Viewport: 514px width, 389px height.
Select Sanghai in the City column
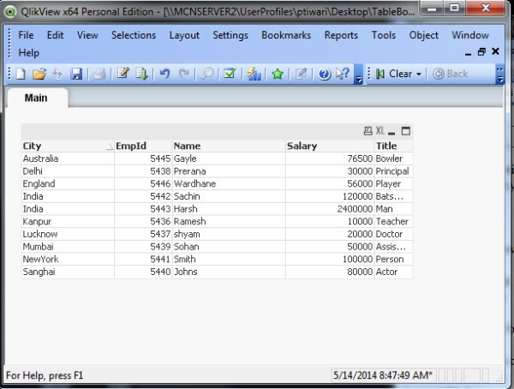(x=68, y=272)
